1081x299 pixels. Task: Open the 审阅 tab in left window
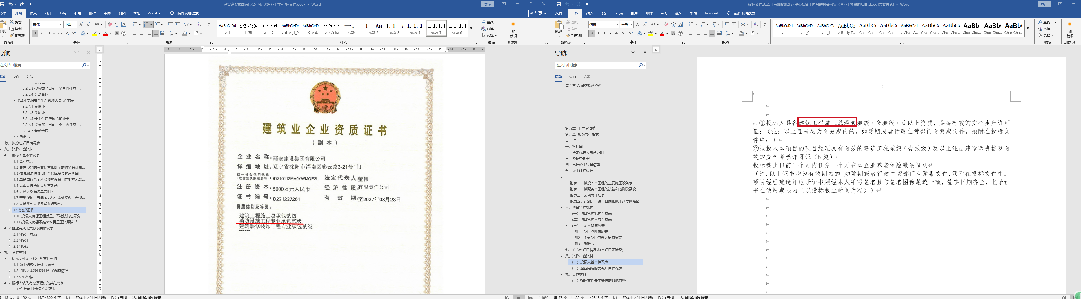click(x=107, y=13)
